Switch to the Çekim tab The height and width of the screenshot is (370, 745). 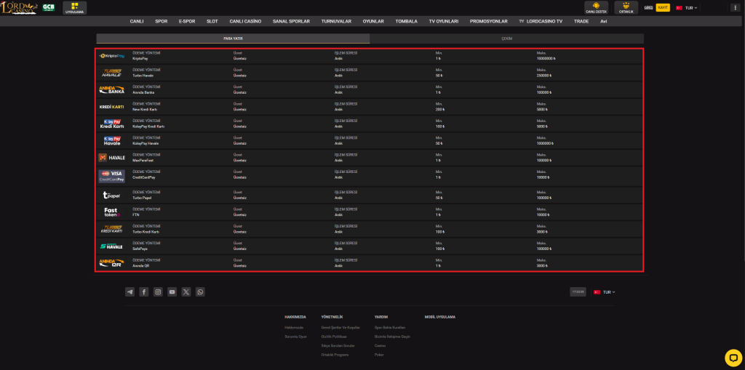tap(506, 39)
